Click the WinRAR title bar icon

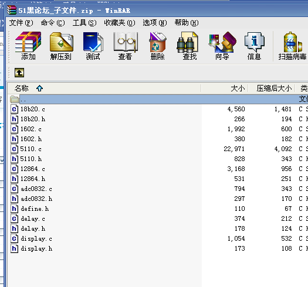(x=11, y=10)
